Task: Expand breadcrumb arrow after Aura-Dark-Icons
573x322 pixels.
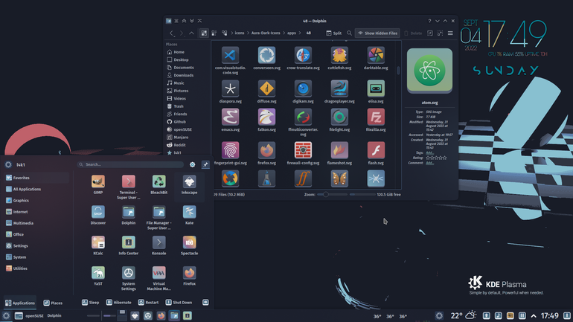Action: pyautogui.click(x=284, y=33)
